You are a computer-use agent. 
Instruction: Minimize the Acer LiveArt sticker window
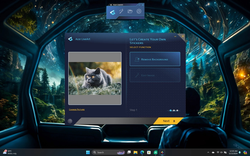point(175,37)
